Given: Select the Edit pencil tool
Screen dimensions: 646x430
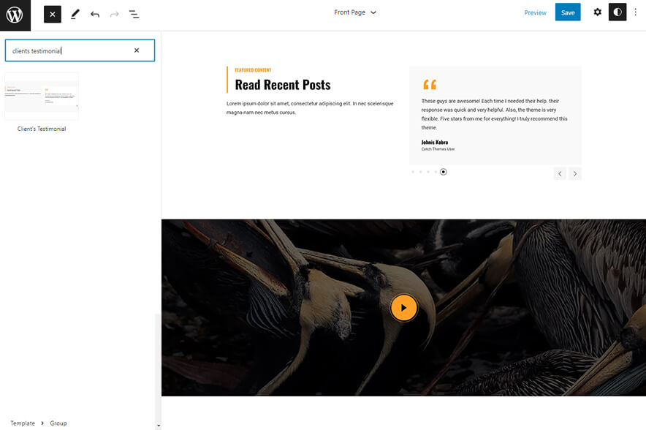Looking at the screenshot, I should coord(75,14).
